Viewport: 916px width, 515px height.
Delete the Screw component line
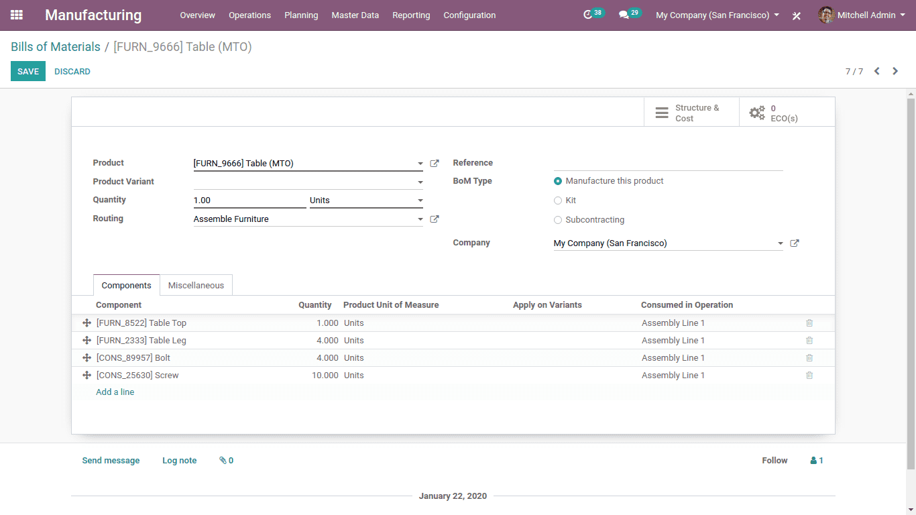(x=809, y=375)
